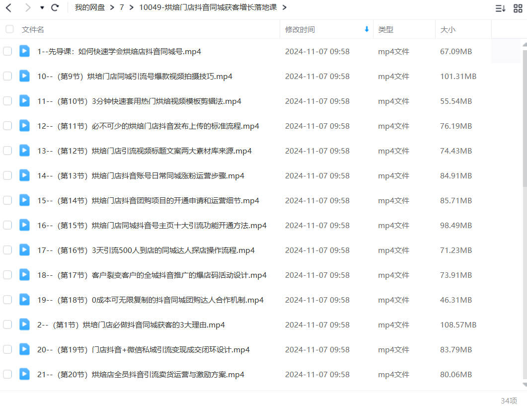Select the 10049-烘焙门店 breadcrumb folder
527x407 pixels.
208,7
